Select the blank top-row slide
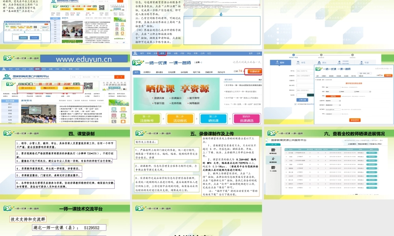Image resolution: width=394 pixels, height=236 pixels. (329, 24)
